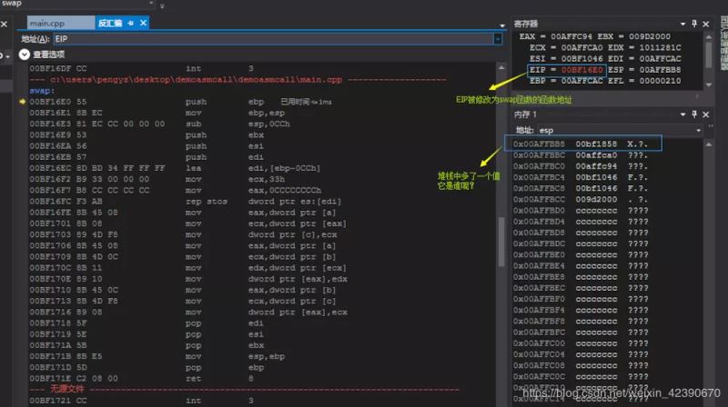Select the 反汇编 (Disassembly) tab
The image size is (728, 407).
(x=108, y=22)
